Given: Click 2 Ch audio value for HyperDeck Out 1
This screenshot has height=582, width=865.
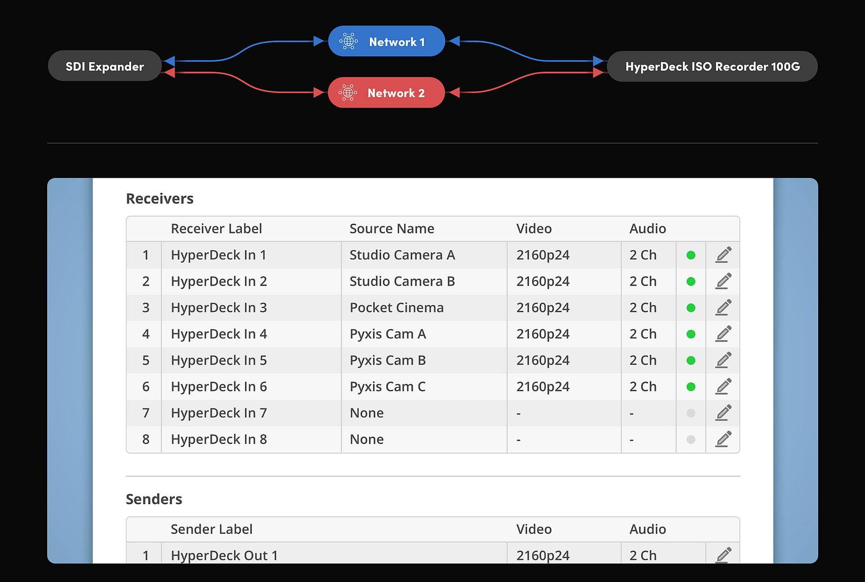Looking at the screenshot, I should 643,555.
